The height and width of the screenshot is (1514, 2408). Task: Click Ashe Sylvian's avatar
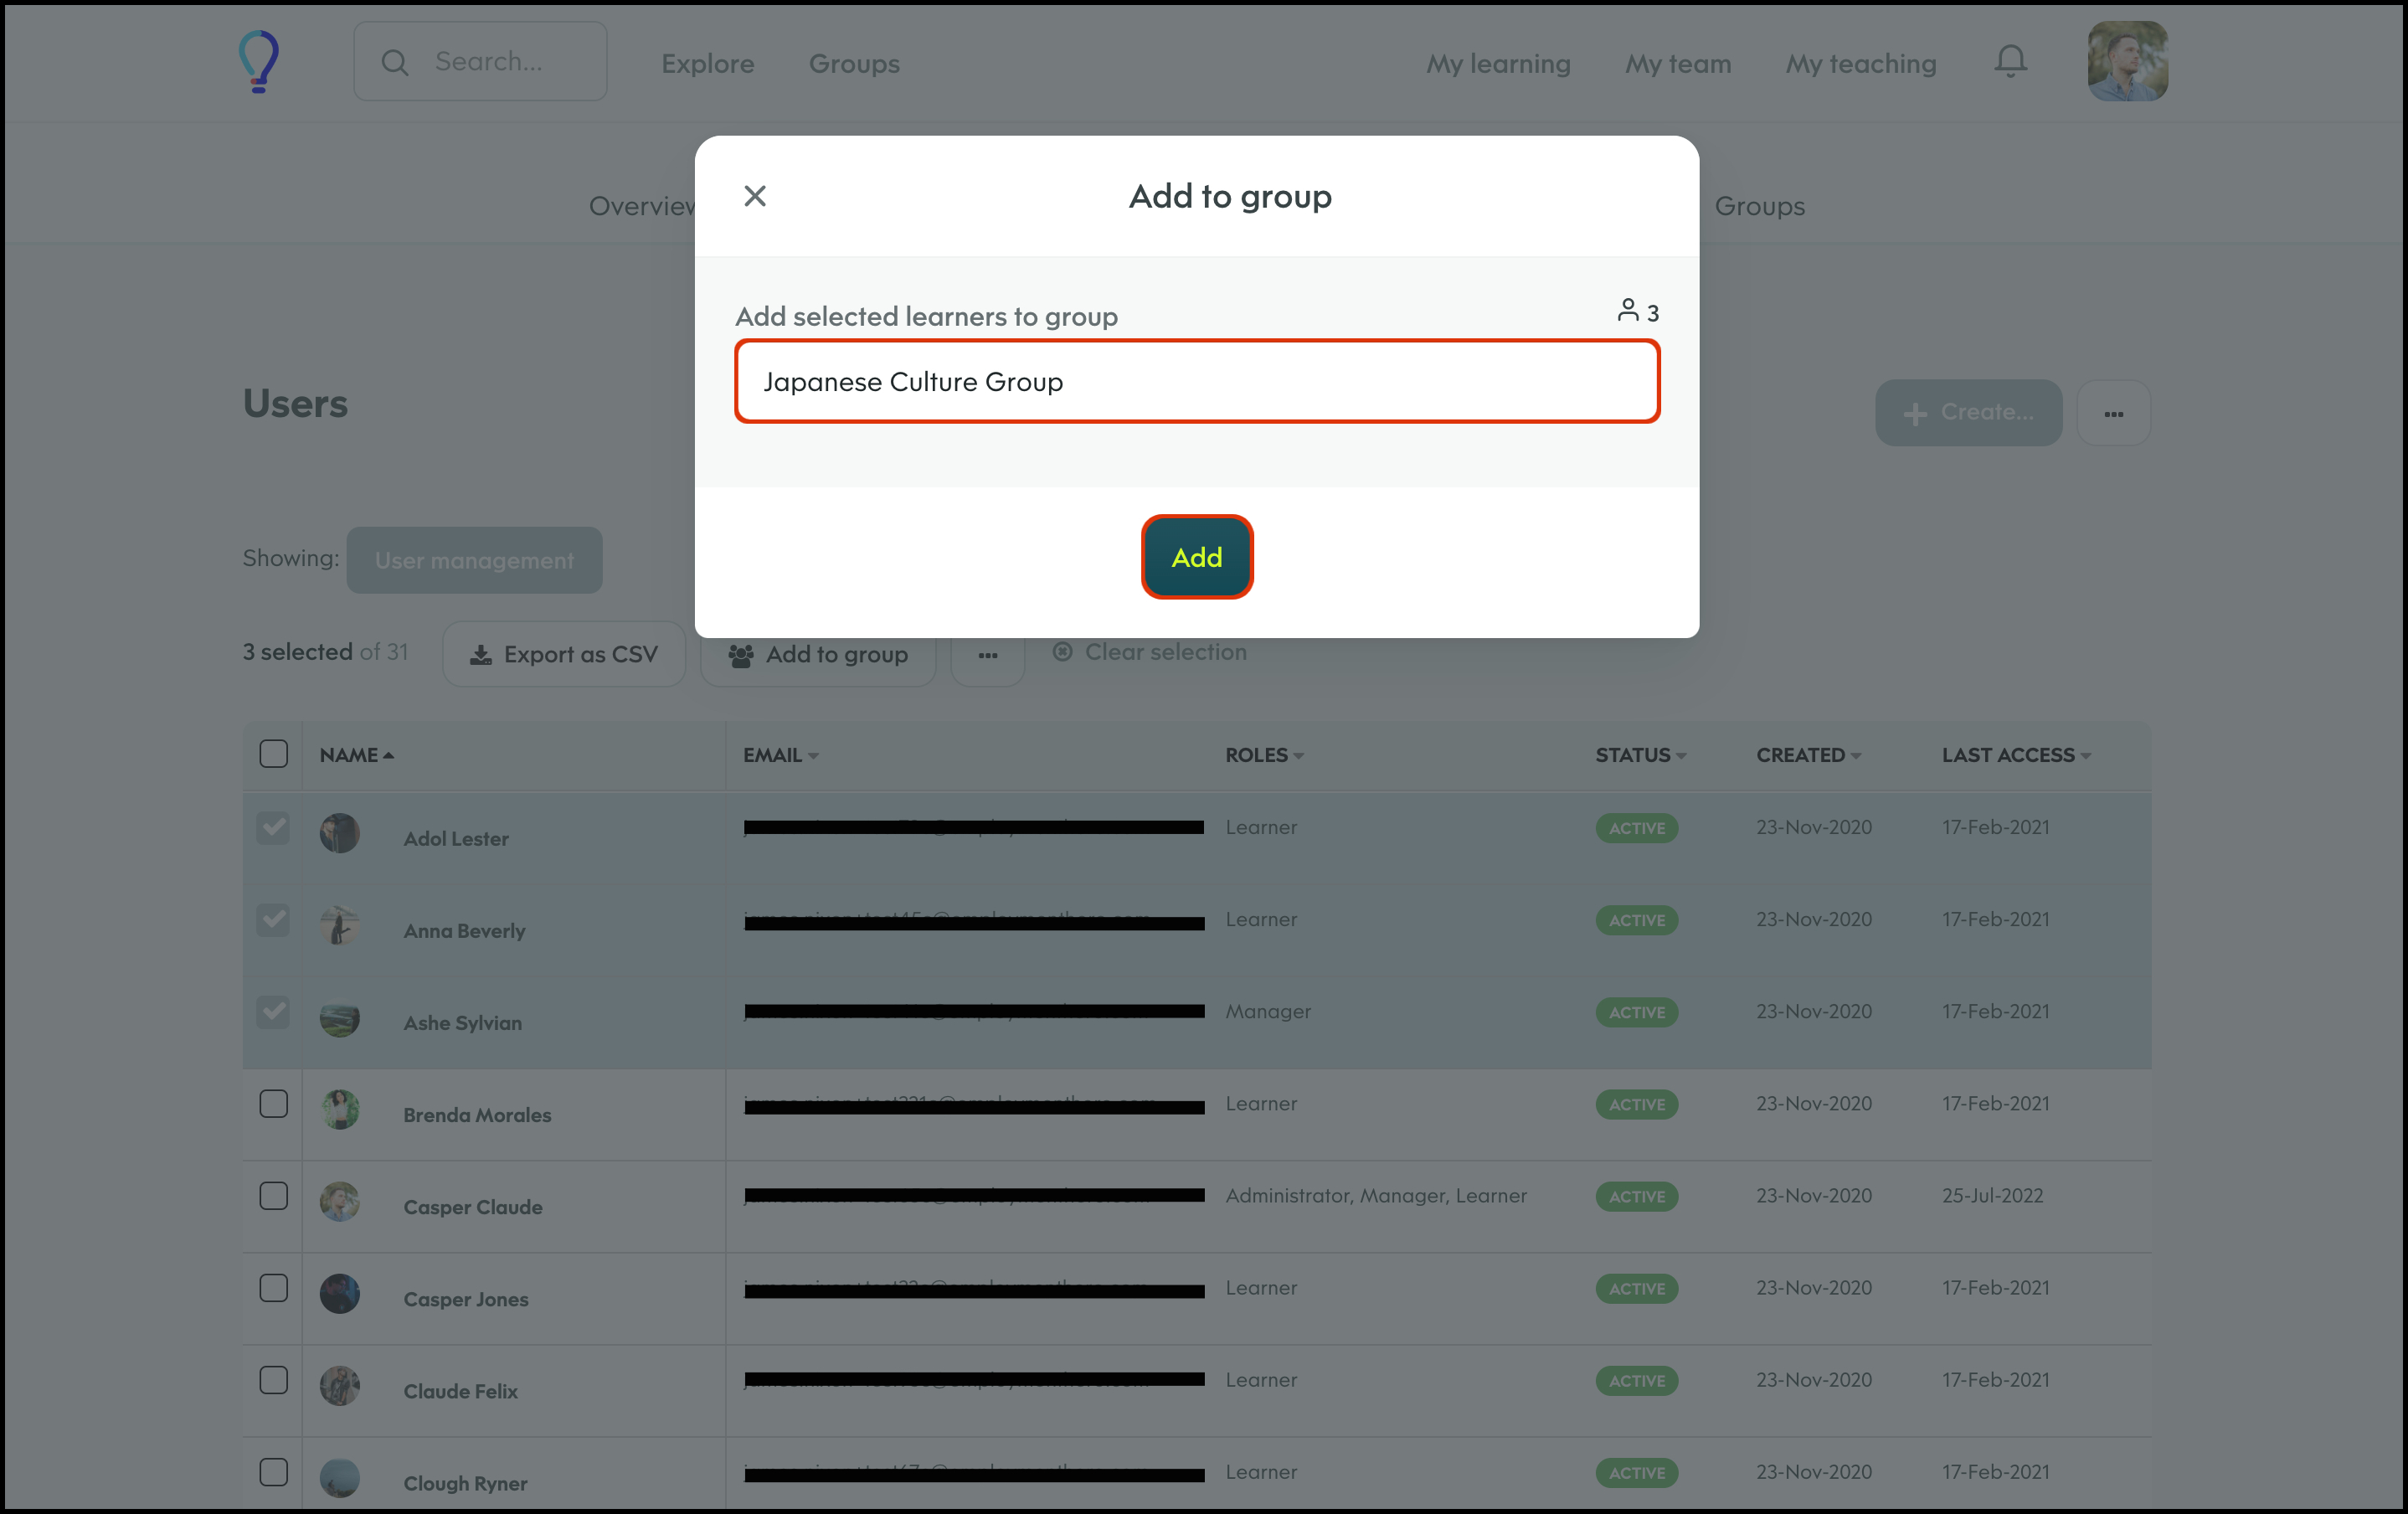coord(339,1017)
